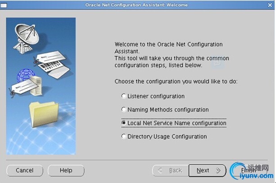
Task: Open Help for the assistant
Action: pos(66,171)
